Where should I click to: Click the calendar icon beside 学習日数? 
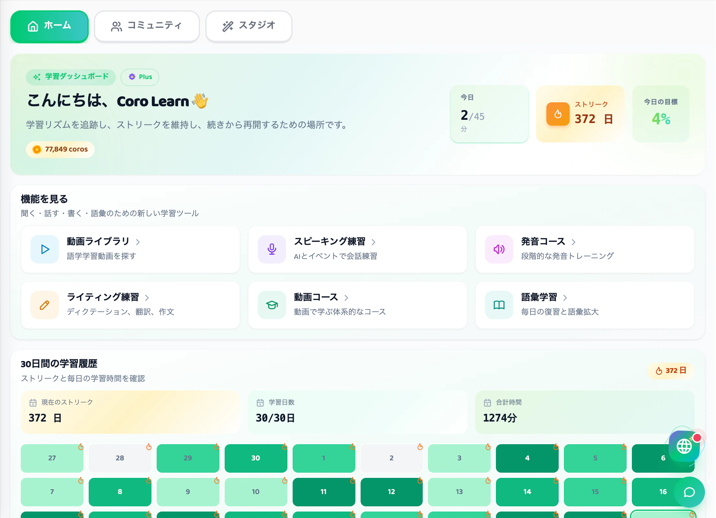(260, 402)
